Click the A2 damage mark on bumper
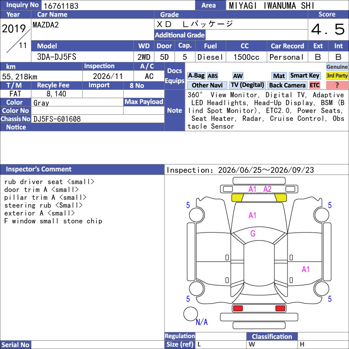The width and height of the screenshot is (349, 349). click(267, 189)
